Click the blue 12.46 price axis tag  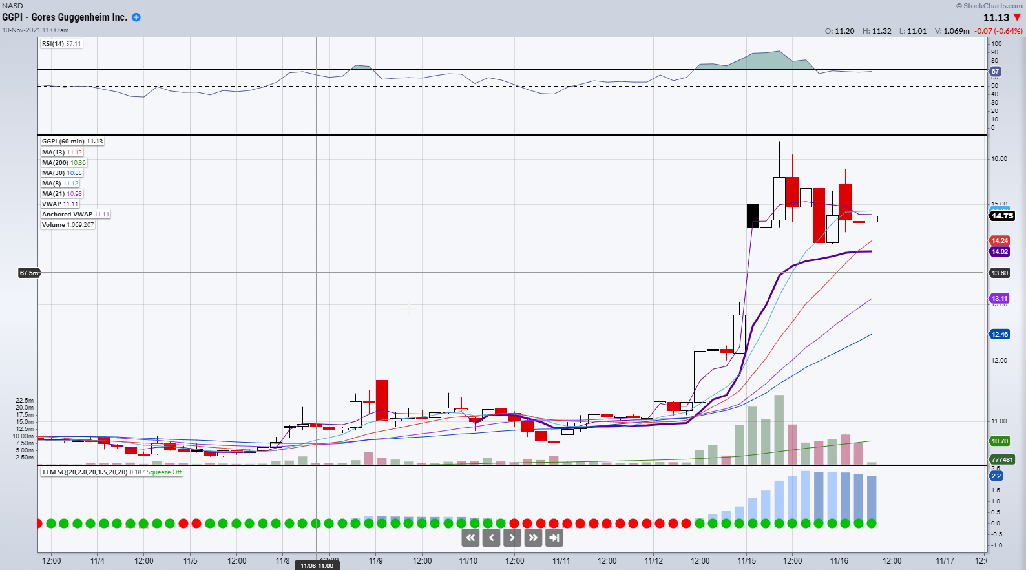(x=1000, y=334)
